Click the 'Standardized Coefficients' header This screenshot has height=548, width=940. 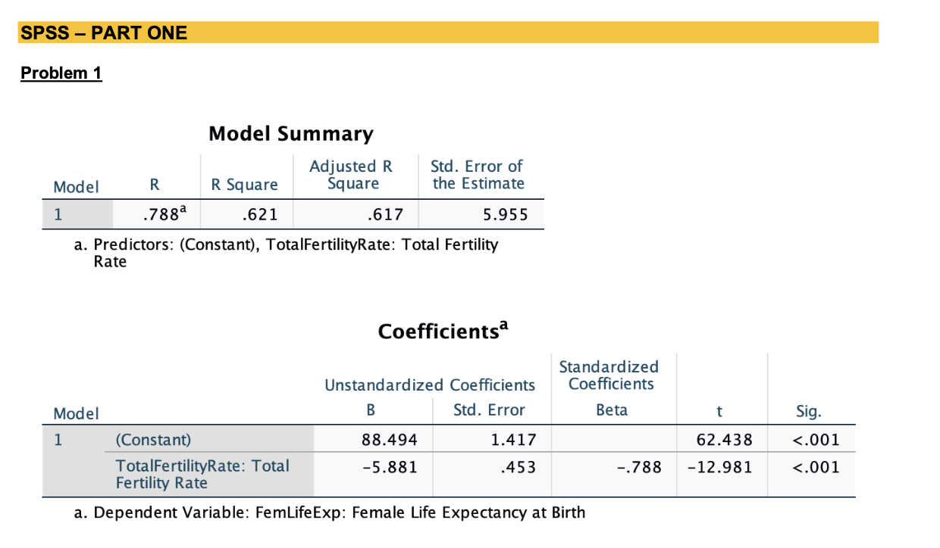click(x=611, y=375)
